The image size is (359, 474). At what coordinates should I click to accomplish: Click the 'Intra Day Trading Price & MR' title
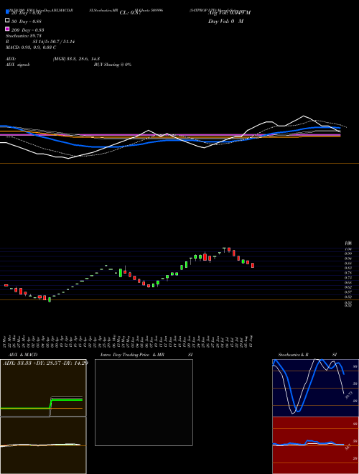click(x=132, y=355)
